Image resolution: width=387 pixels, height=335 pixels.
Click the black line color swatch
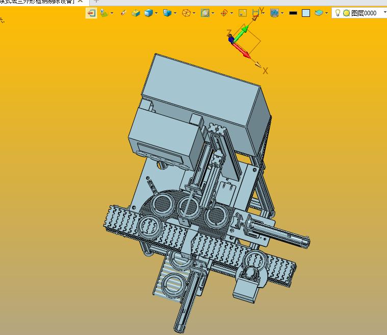293,13
